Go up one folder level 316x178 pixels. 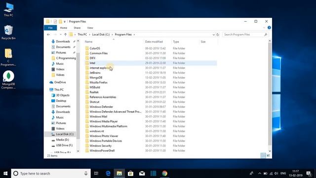[x=65, y=35]
